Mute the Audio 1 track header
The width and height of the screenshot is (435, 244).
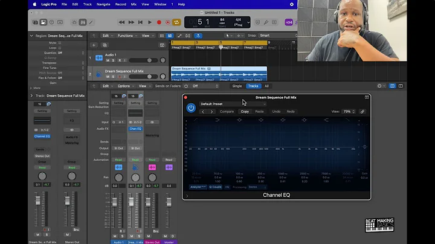(x=108, y=60)
